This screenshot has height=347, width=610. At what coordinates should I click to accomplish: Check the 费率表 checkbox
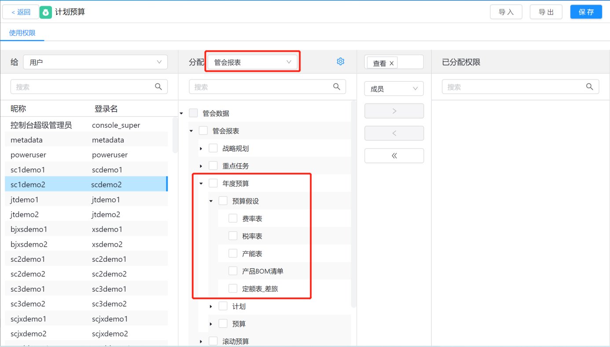(x=233, y=218)
